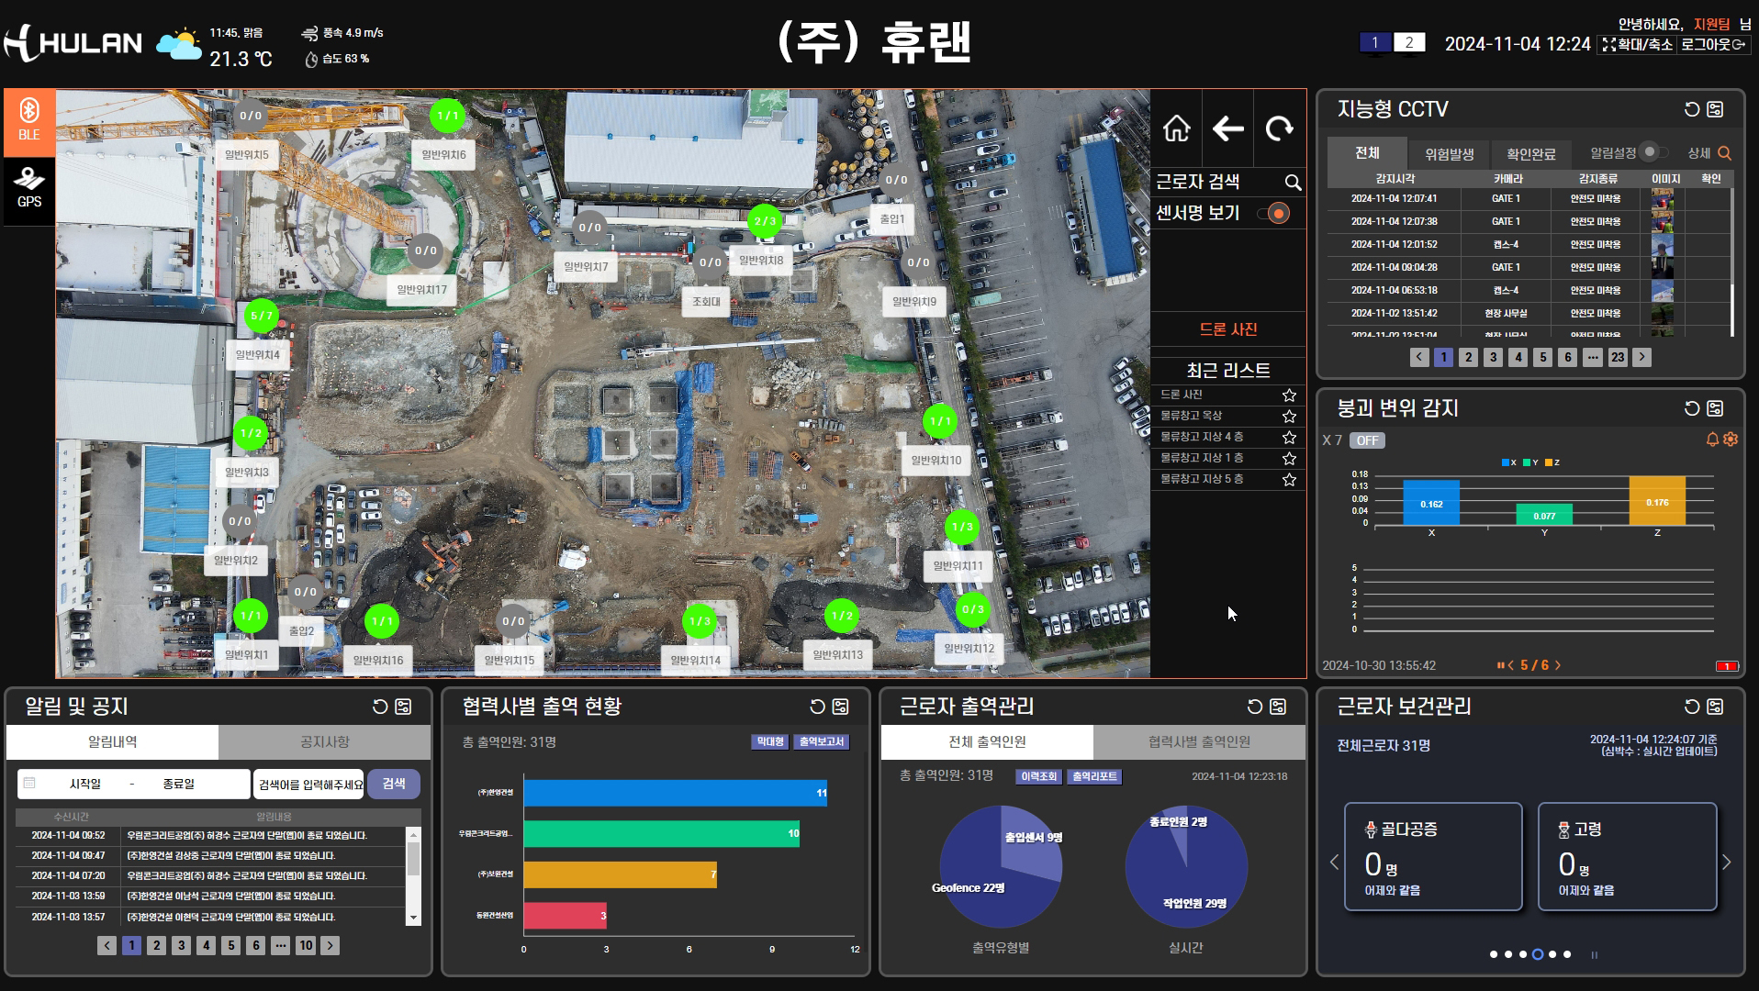Star 물류창고 옥상 in recent list
Viewport: 1759px width, 991px height.
coord(1289,417)
